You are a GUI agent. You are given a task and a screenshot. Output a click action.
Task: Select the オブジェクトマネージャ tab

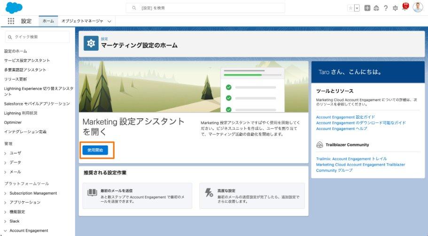[82, 21]
